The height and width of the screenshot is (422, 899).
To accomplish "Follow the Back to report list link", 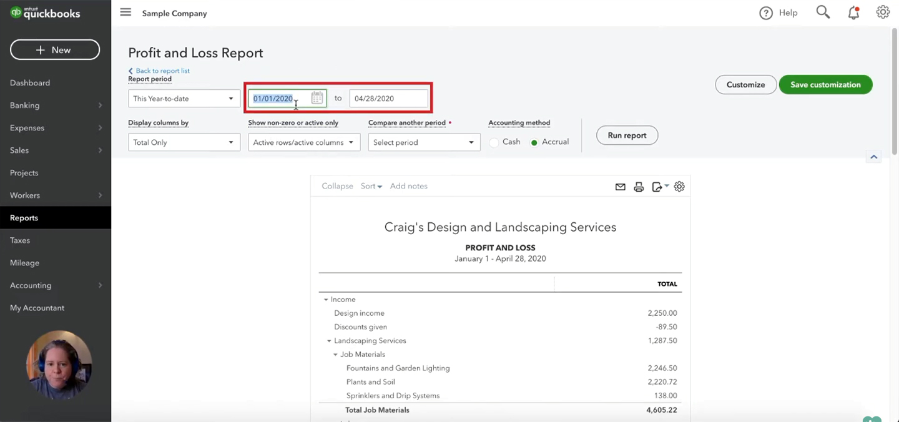I will tap(159, 71).
